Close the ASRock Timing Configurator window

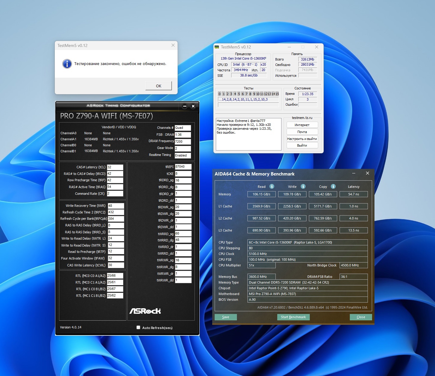(193, 106)
